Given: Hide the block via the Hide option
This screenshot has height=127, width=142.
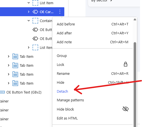Looking at the screenshot, I should 60,83.
